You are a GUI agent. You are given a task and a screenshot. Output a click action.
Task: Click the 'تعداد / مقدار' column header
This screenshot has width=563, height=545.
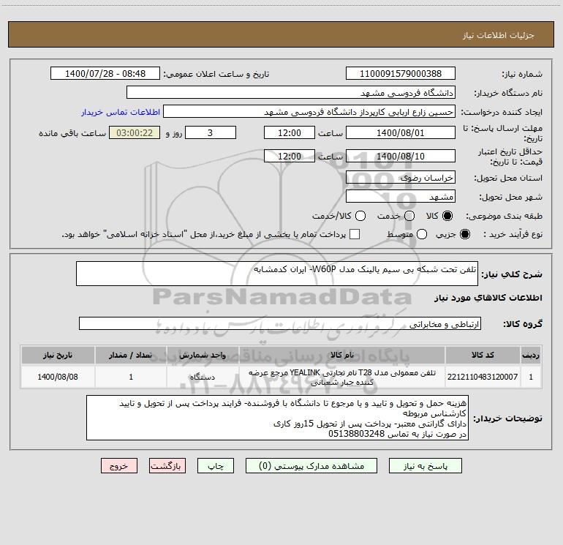pos(131,355)
